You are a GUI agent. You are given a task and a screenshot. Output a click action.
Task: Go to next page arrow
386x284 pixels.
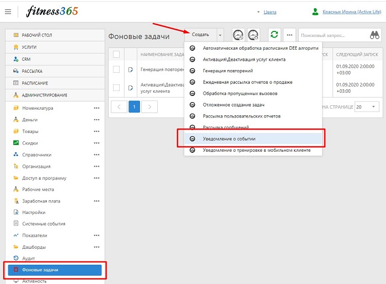coord(149,107)
